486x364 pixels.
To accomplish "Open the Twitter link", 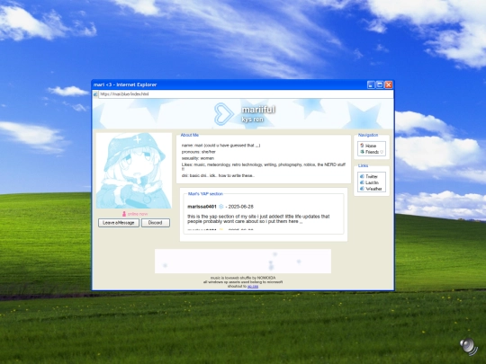I will coord(372,176).
